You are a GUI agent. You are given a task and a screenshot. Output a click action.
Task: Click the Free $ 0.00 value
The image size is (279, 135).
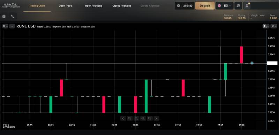tap(273, 18)
